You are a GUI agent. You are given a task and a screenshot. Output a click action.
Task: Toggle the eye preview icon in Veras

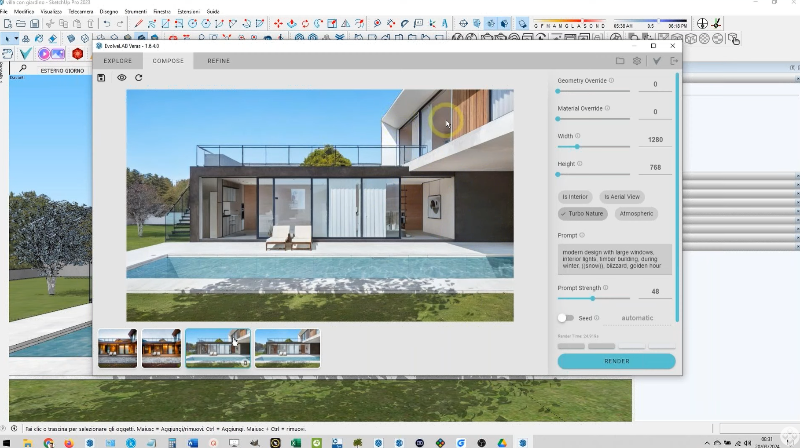(122, 78)
